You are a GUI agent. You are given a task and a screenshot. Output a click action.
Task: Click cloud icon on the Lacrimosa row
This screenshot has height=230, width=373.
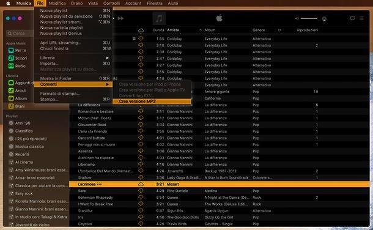(x=141, y=184)
